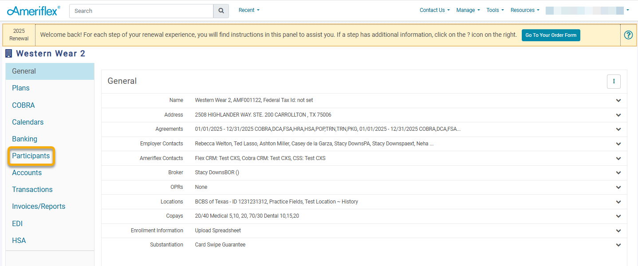
Task: Open the Recent dropdown
Action: pos(249,10)
